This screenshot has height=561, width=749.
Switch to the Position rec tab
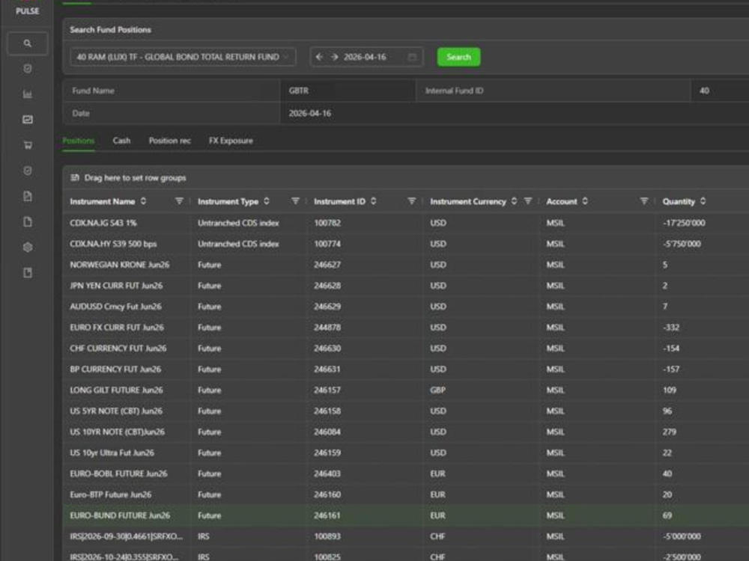pos(169,141)
